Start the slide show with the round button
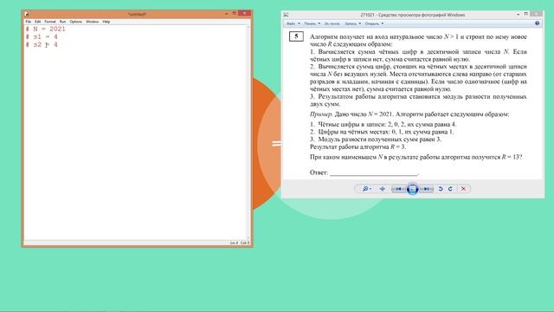Viewport: 554px width, 312px height. [412, 189]
